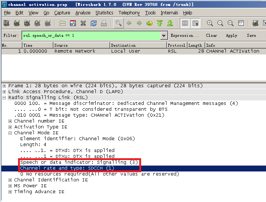Open the Telephony menu
The image size is (266, 202).
[129, 13]
